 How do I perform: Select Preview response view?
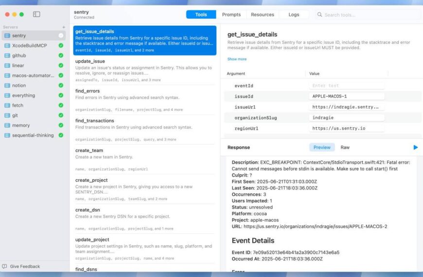(322, 147)
